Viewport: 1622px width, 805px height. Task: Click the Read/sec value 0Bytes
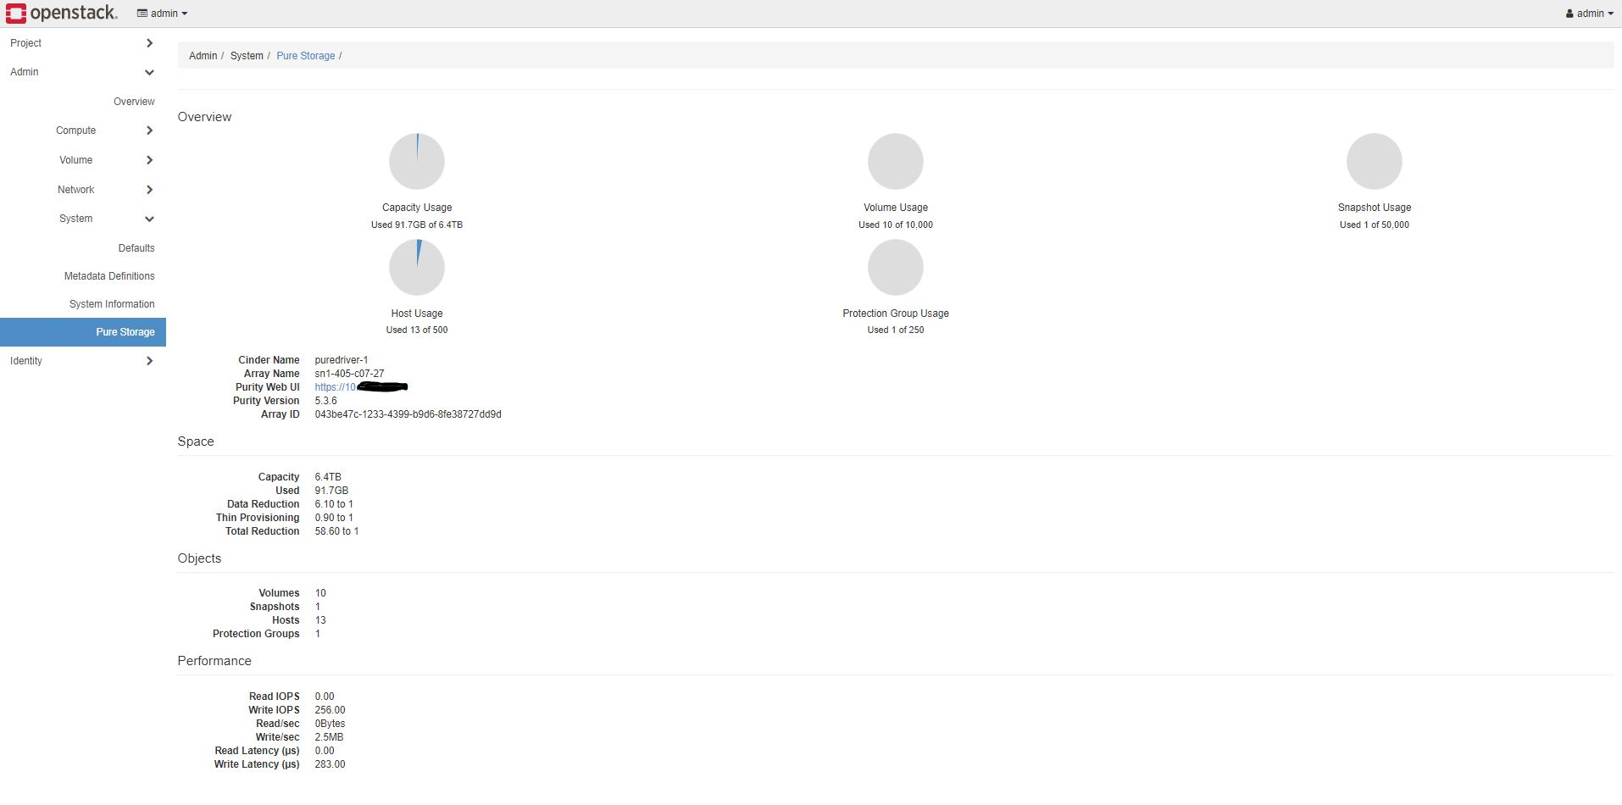coord(330,724)
